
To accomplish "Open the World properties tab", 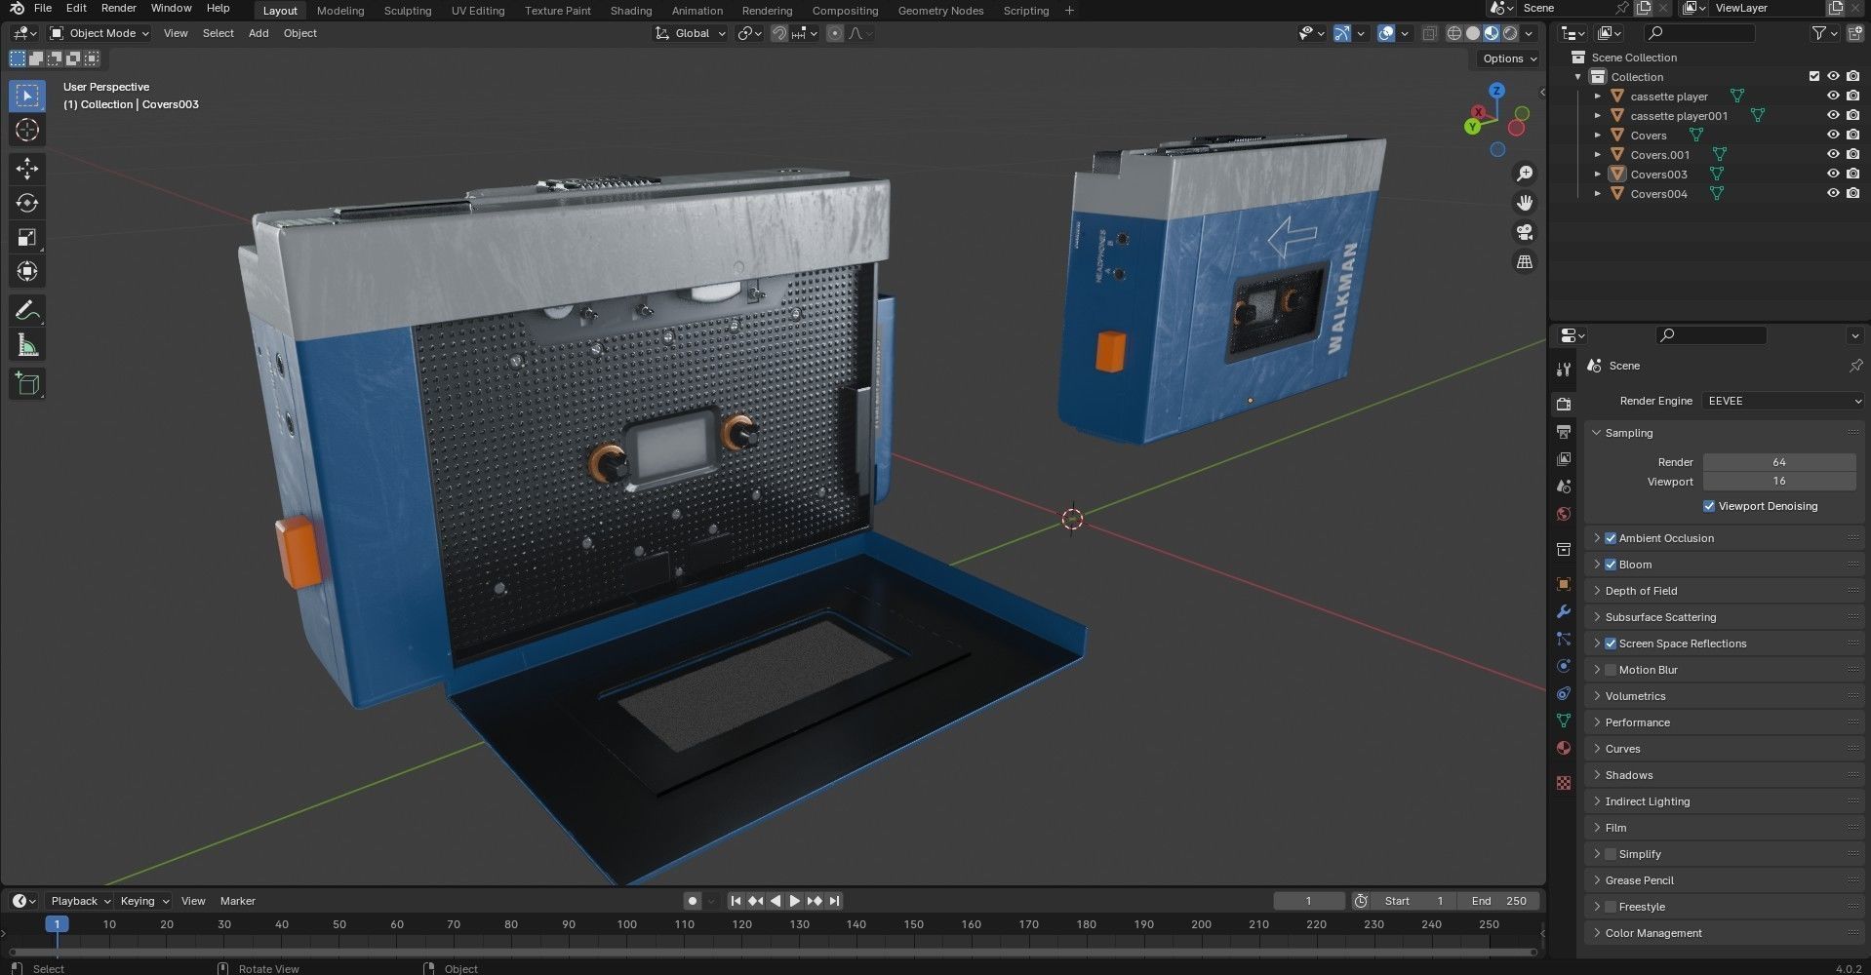I will 1564,514.
